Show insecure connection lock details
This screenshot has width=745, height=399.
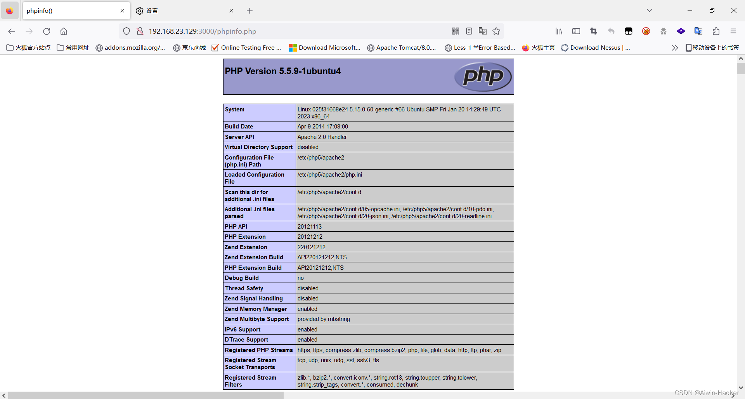point(140,31)
